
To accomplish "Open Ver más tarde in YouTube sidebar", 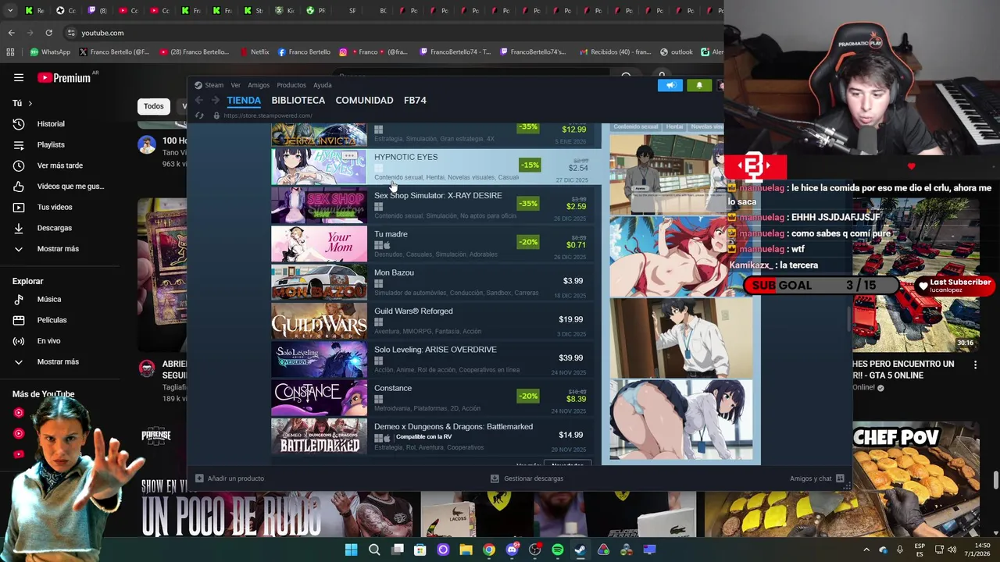I will pos(62,165).
